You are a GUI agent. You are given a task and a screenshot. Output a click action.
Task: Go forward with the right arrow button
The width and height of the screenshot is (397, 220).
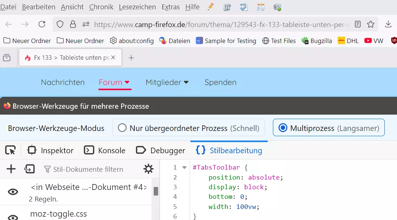25,24
